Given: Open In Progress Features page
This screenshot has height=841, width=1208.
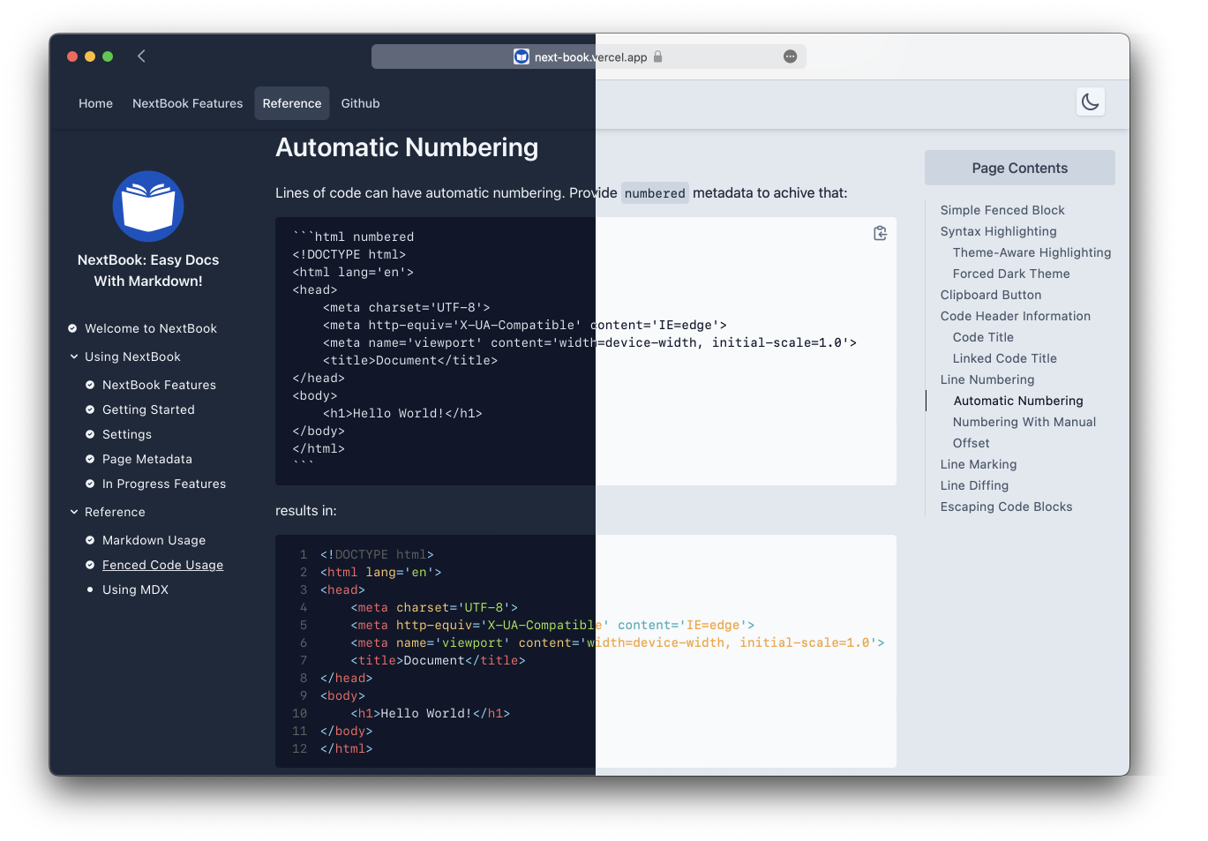Looking at the screenshot, I should click(x=164, y=484).
